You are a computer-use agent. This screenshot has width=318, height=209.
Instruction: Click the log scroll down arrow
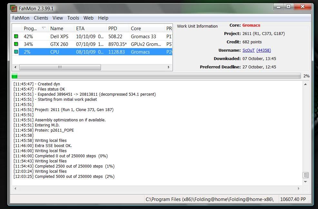point(305,182)
